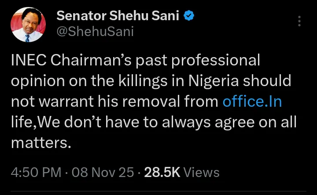Follow the office.In hyperlink
317x195 pixels.
252,102
